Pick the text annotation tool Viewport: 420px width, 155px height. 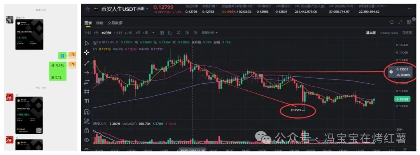point(86,101)
